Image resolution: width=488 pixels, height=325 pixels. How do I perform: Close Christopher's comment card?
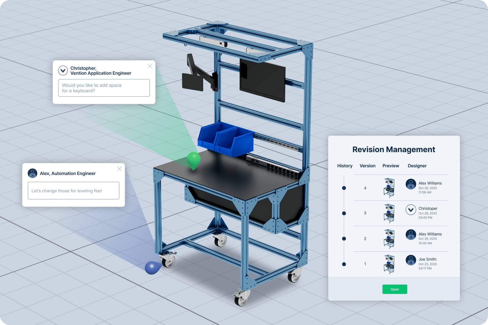coord(150,66)
